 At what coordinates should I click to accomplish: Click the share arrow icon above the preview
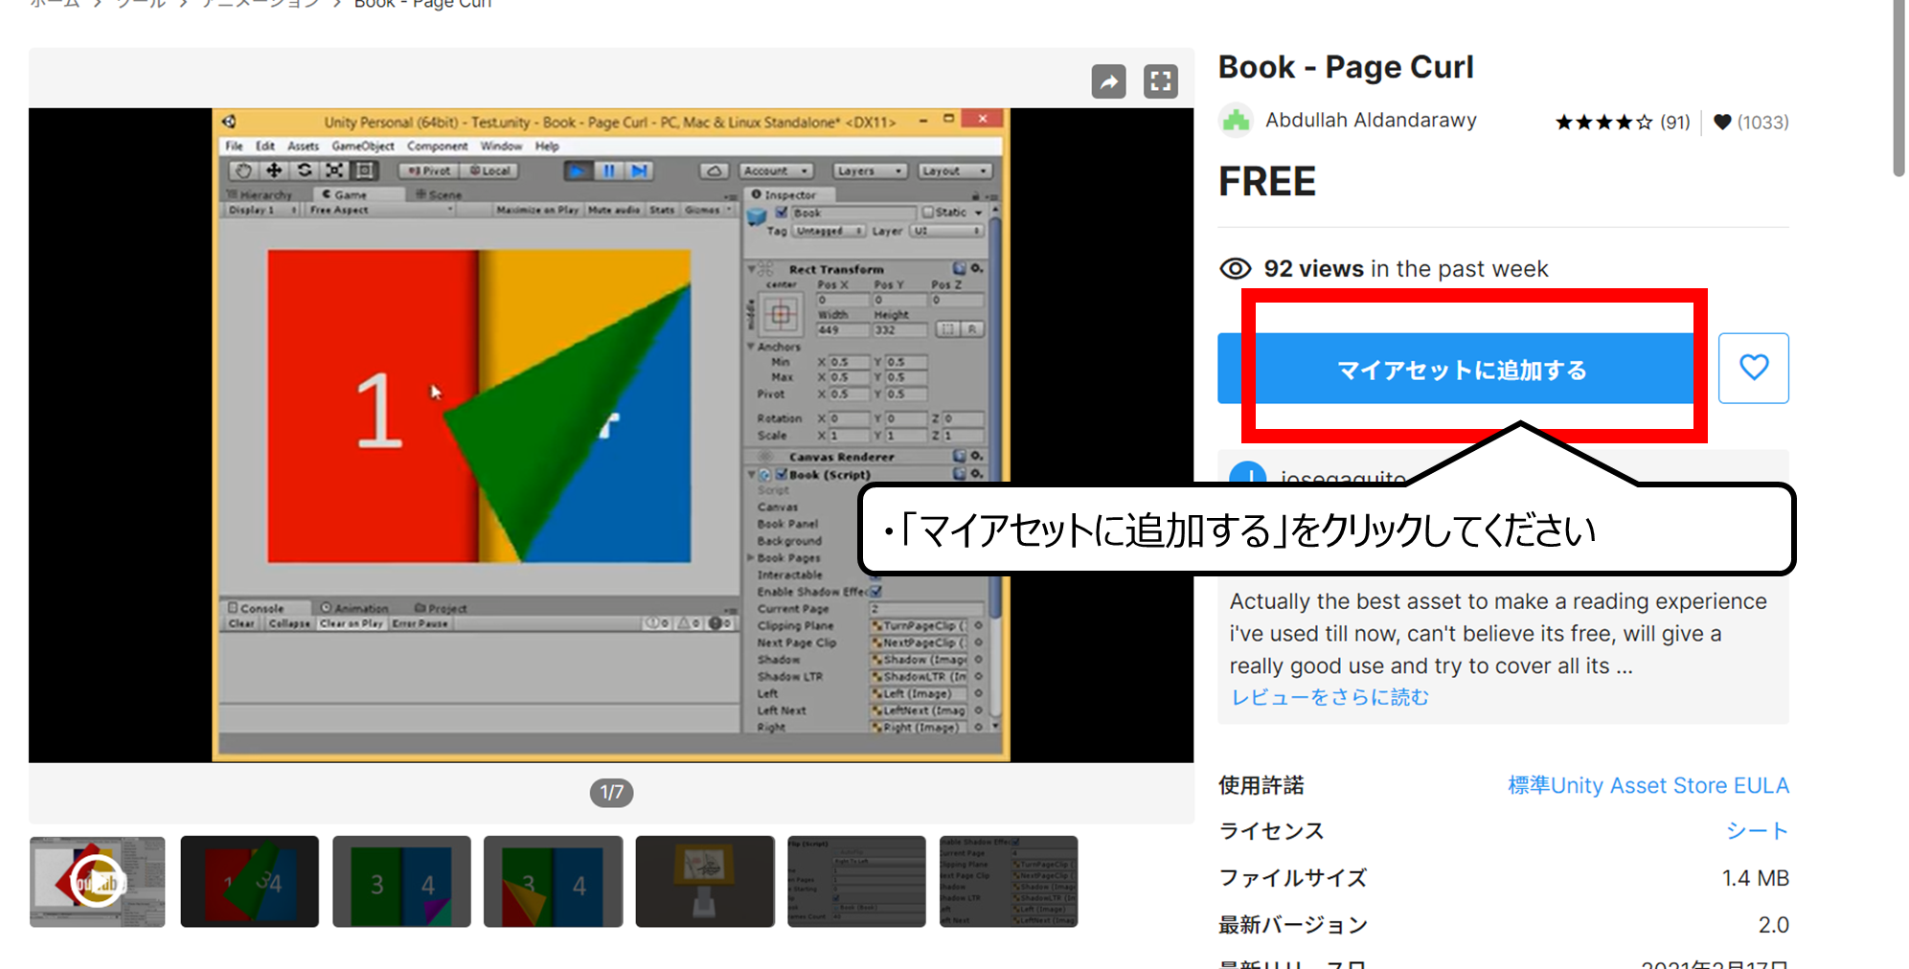1108,81
